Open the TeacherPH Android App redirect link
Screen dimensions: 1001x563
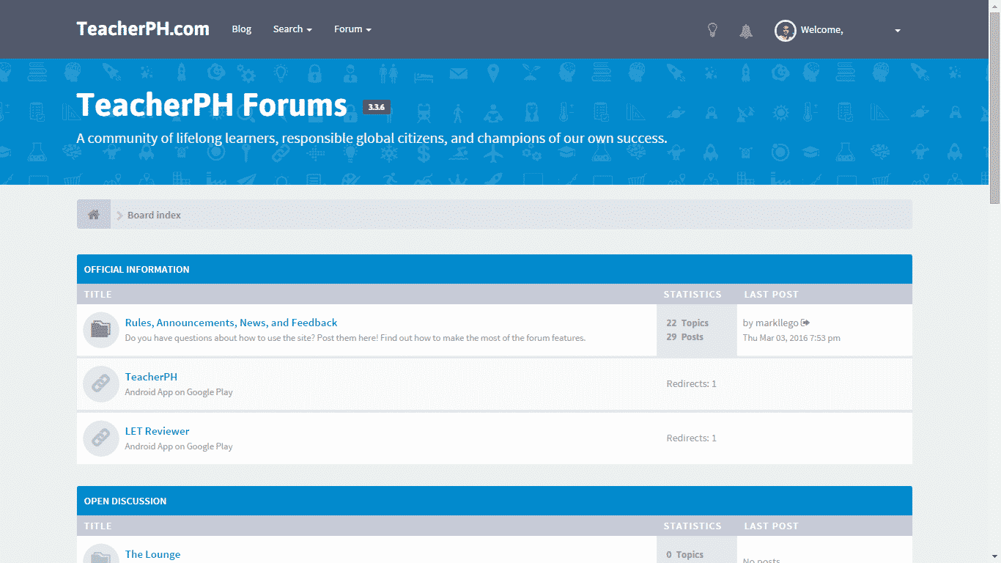tap(151, 377)
